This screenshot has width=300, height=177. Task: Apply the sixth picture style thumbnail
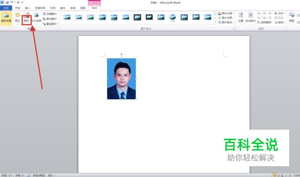coord(126,17)
